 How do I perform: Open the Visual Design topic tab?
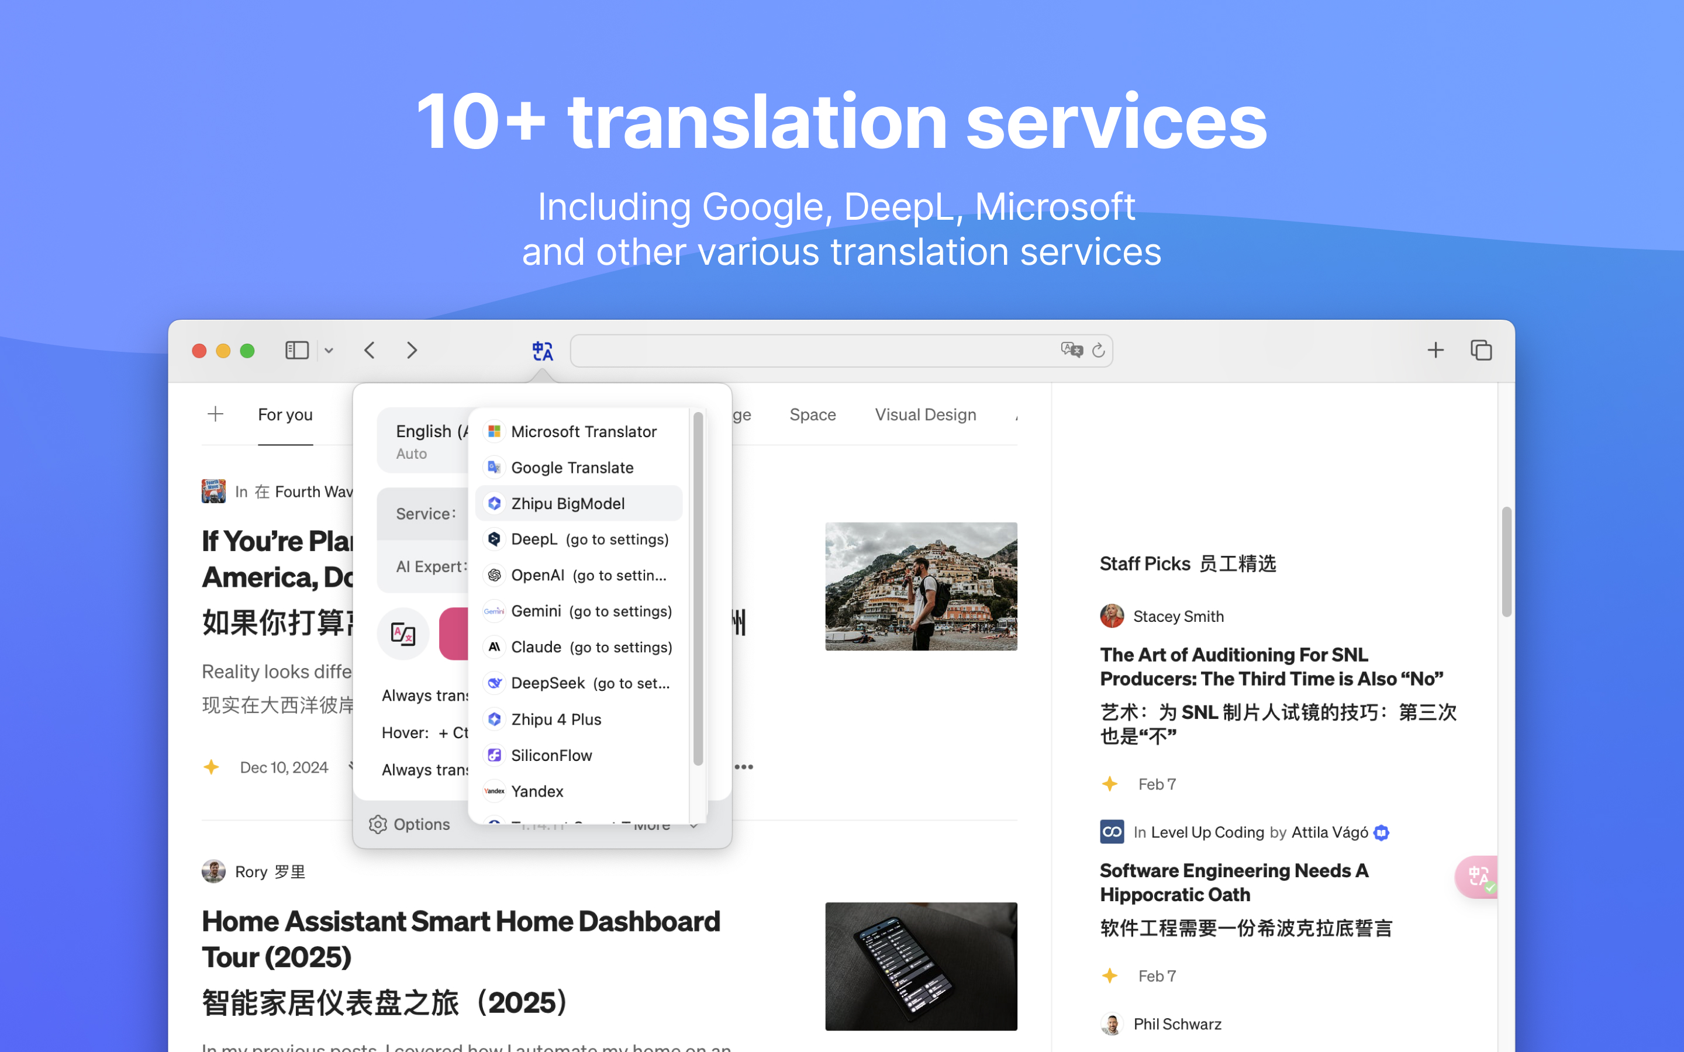click(926, 415)
